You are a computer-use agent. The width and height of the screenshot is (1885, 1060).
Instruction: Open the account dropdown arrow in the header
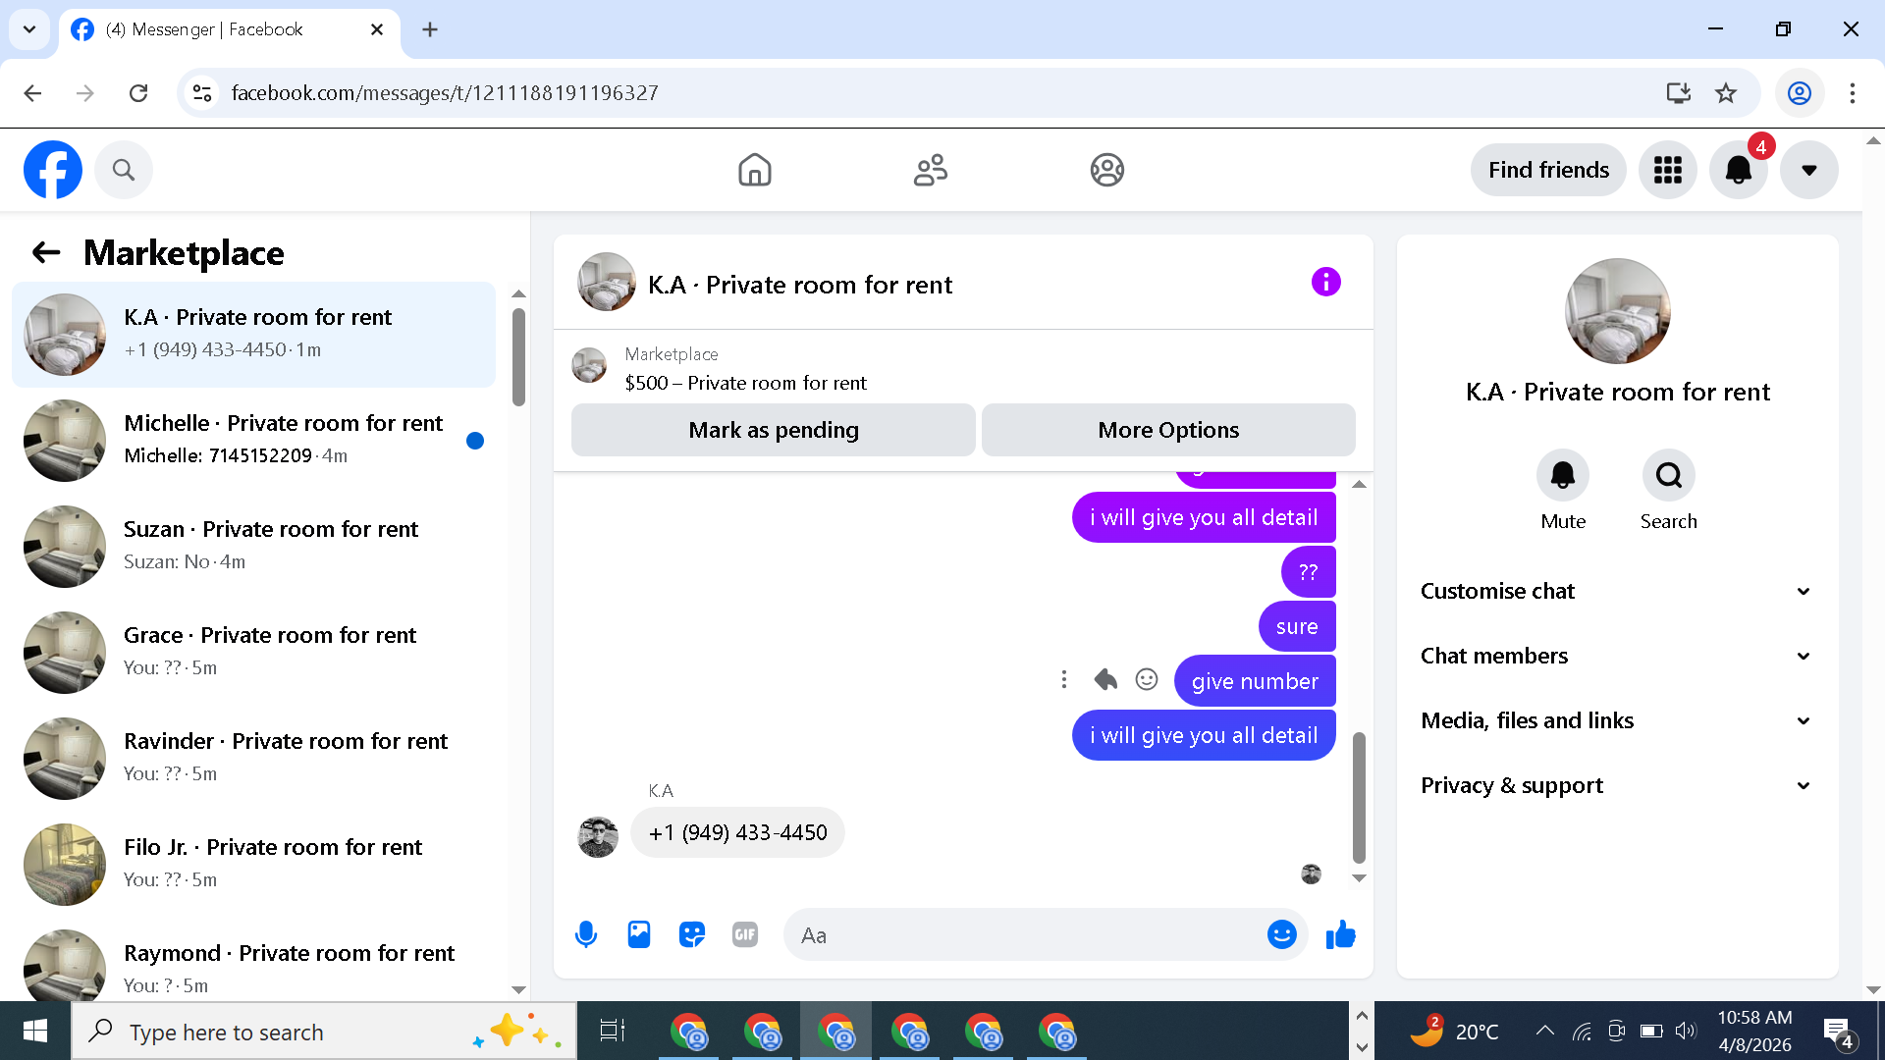1808,170
